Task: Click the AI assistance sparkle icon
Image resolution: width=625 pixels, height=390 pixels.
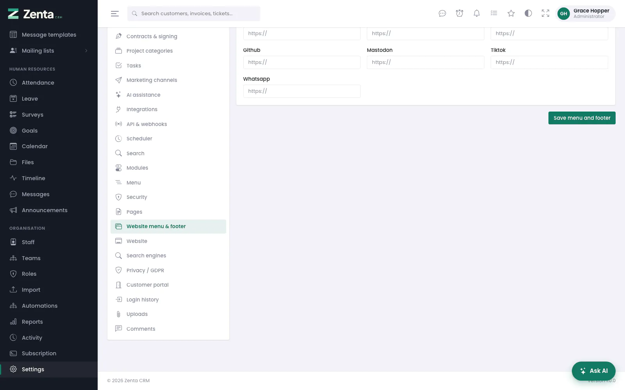Action: pos(118,95)
